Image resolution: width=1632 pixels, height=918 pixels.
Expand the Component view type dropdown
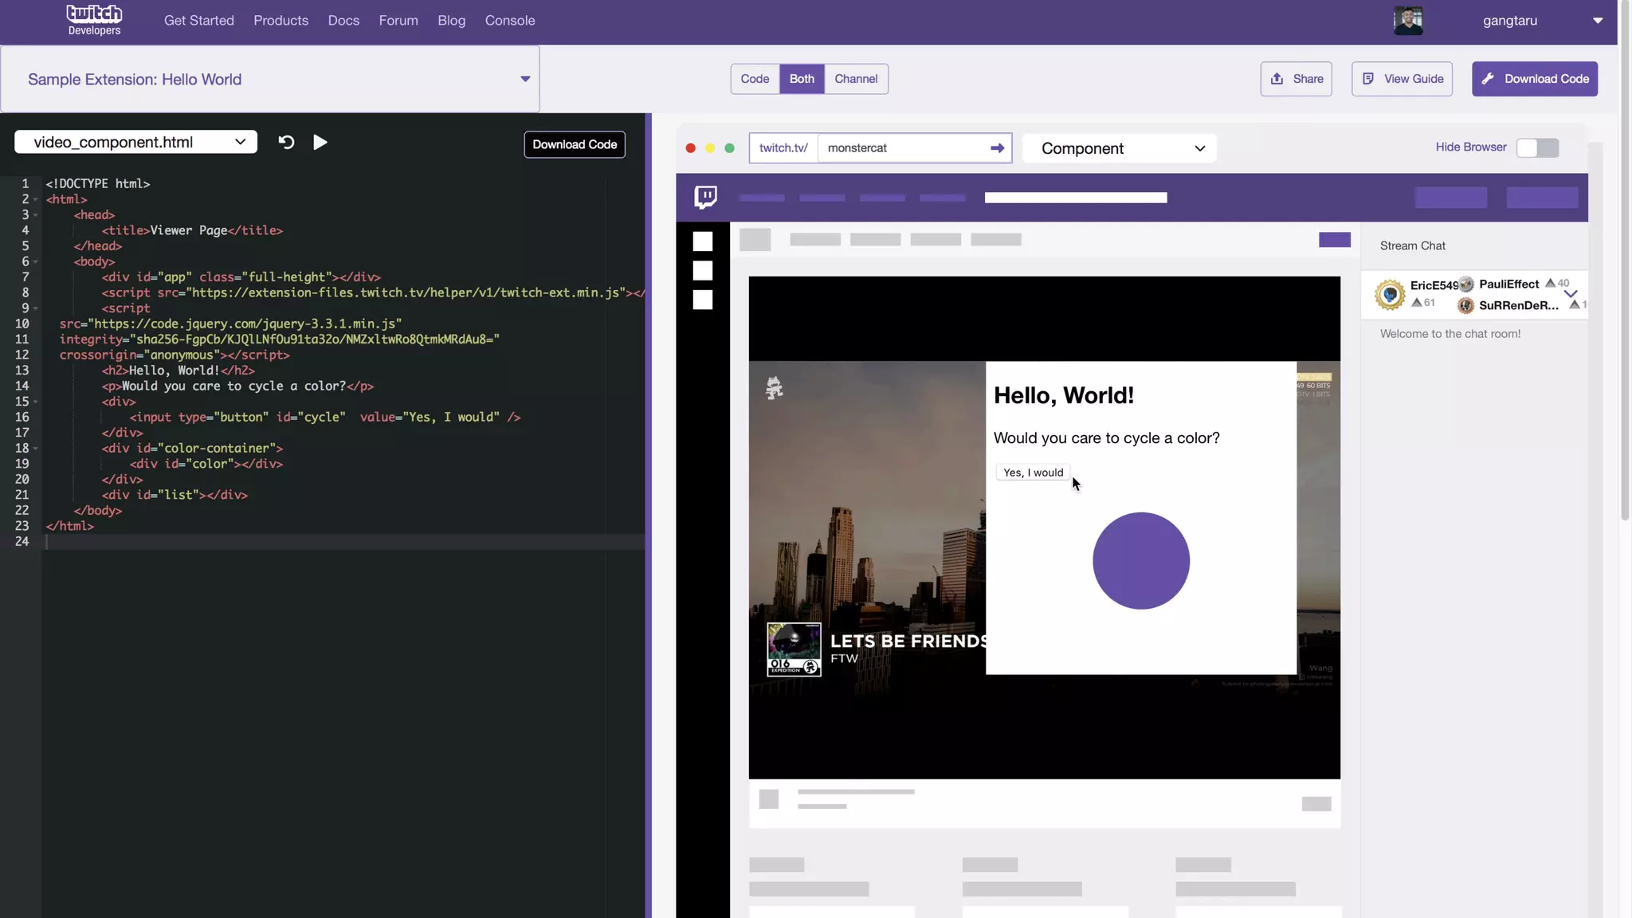[1120, 148]
